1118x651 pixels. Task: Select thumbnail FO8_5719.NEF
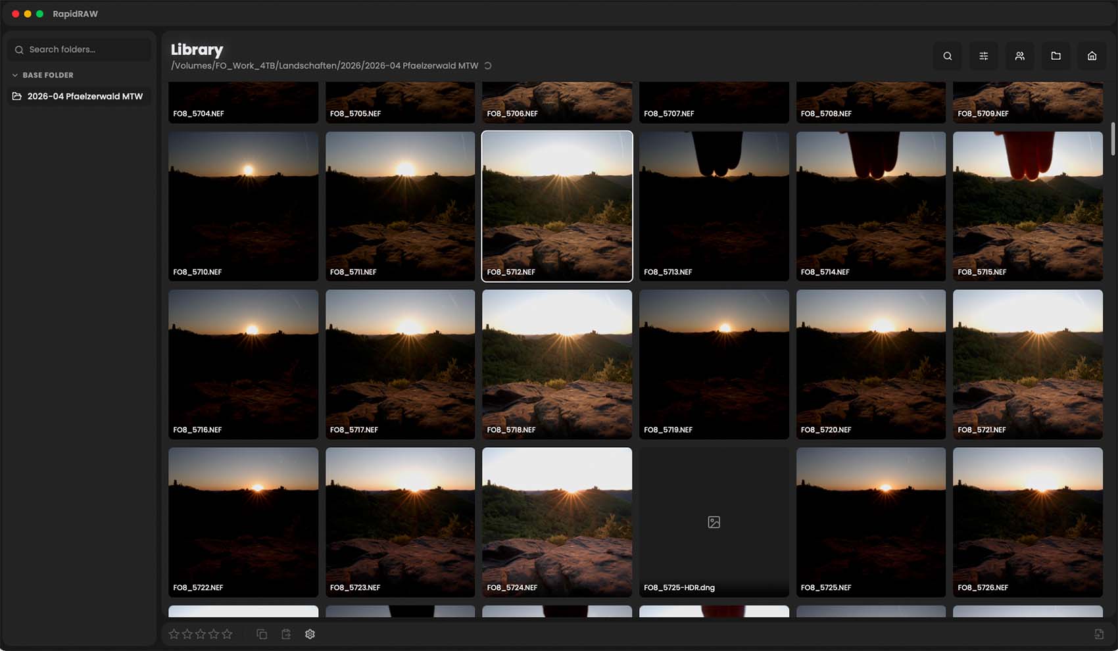tap(714, 364)
